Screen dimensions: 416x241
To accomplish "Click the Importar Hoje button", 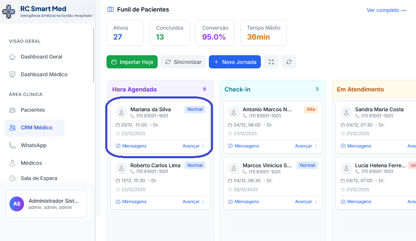I will (x=132, y=62).
